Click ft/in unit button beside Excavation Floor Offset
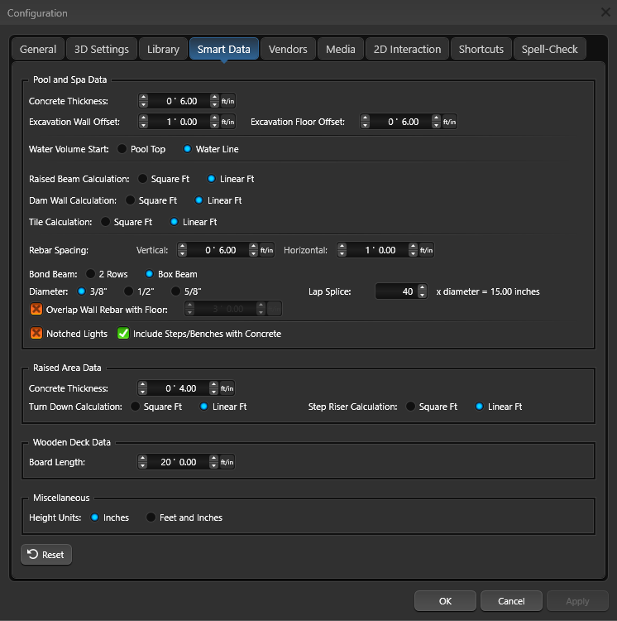This screenshot has width=617, height=621. pyautogui.click(x=449, y=122)
